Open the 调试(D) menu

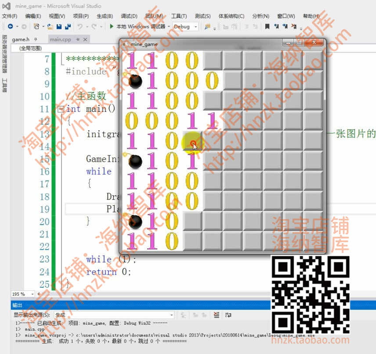pyautogui.click(x=129, y=16)
